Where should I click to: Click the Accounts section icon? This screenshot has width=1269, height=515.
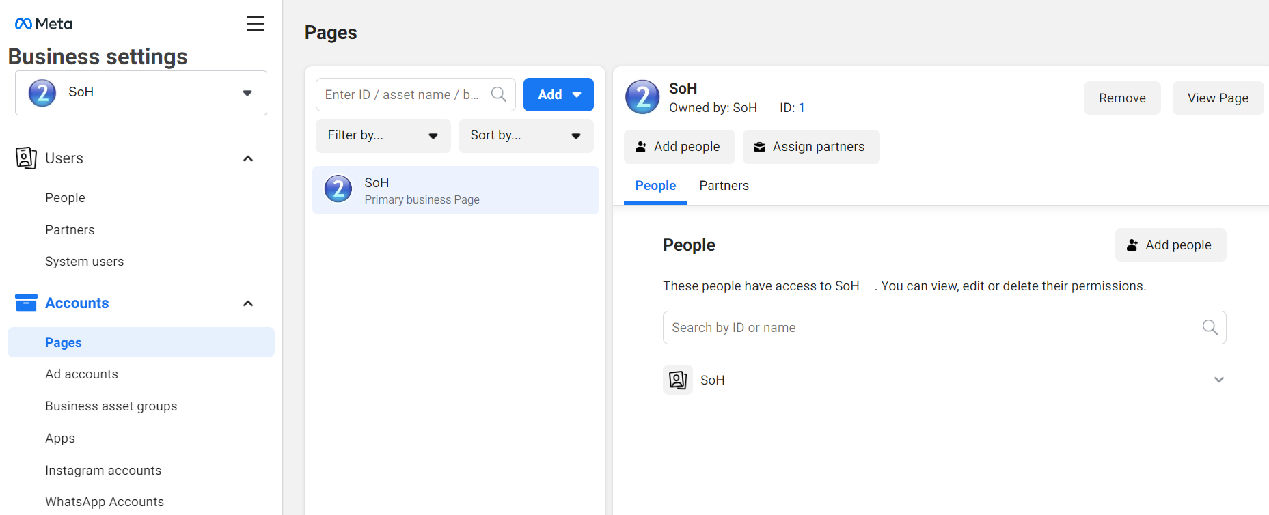tap(26, 303)
